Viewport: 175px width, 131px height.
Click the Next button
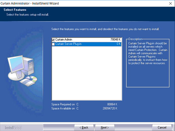[x=104, y=127]
